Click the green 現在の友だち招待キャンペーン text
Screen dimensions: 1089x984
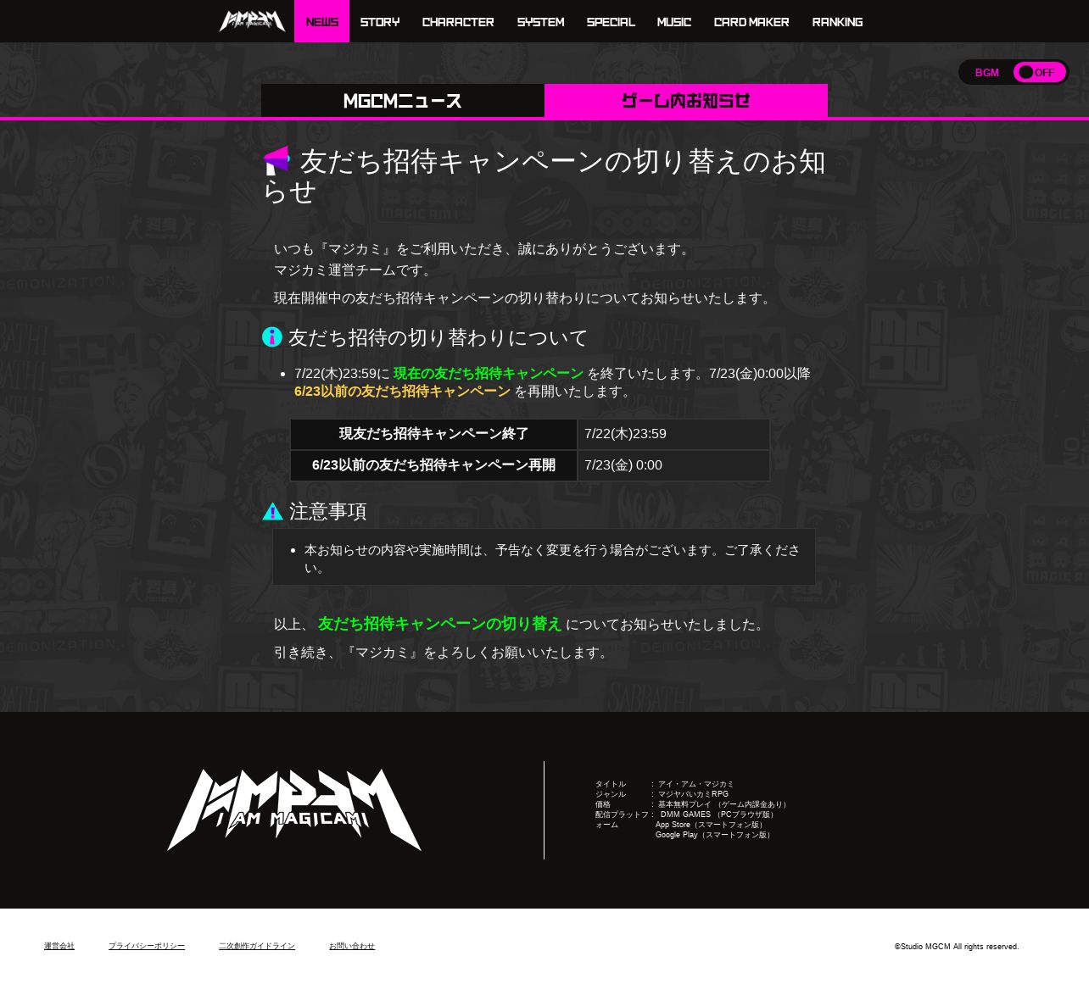point(489,374)
